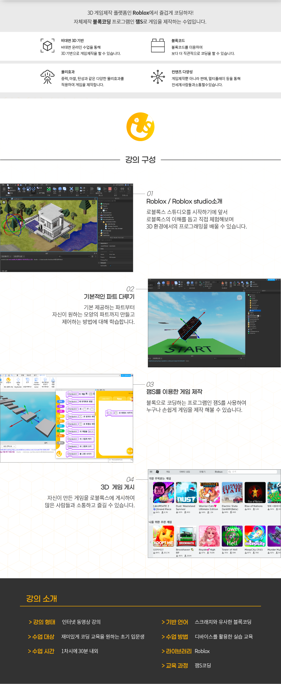Click the network icon beside 컨텐츠 다양성

coord(158,77)
